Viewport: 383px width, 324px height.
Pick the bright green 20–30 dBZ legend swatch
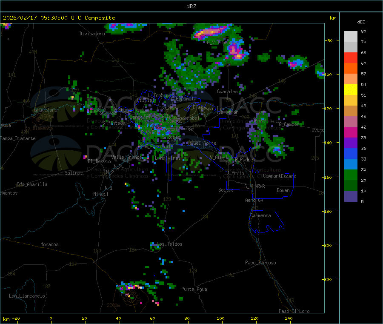[x=351, y=175]
